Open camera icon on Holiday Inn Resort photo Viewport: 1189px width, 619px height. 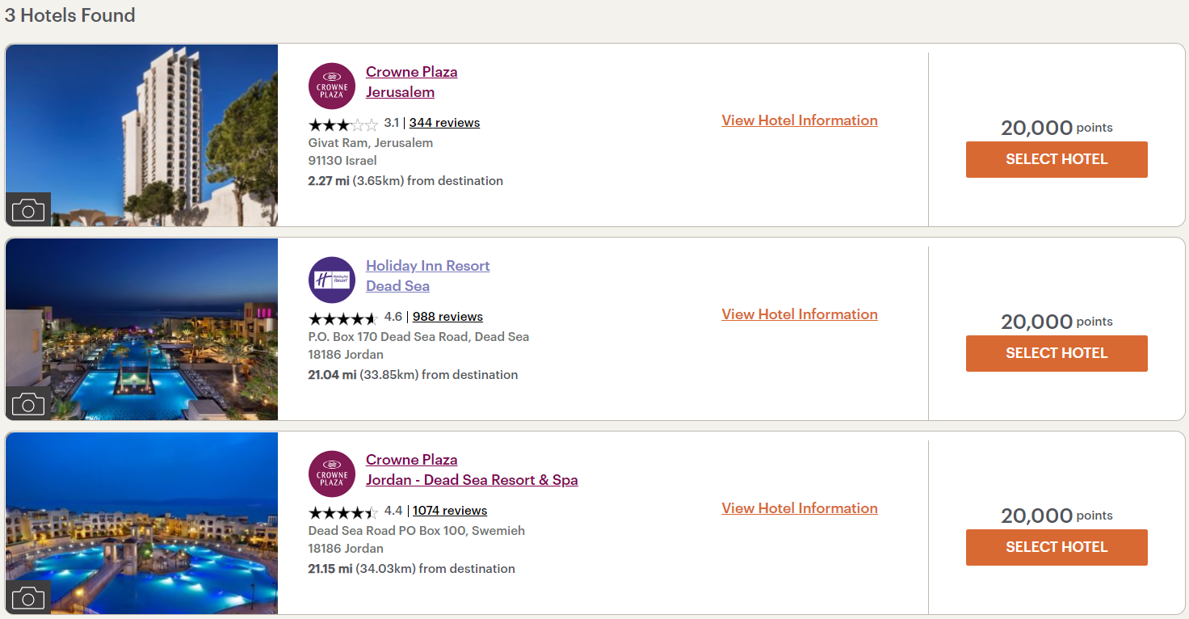28,404
